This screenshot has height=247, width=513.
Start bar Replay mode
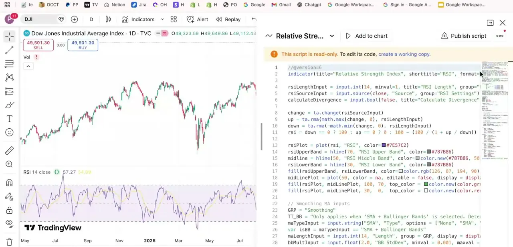point(228,19)
